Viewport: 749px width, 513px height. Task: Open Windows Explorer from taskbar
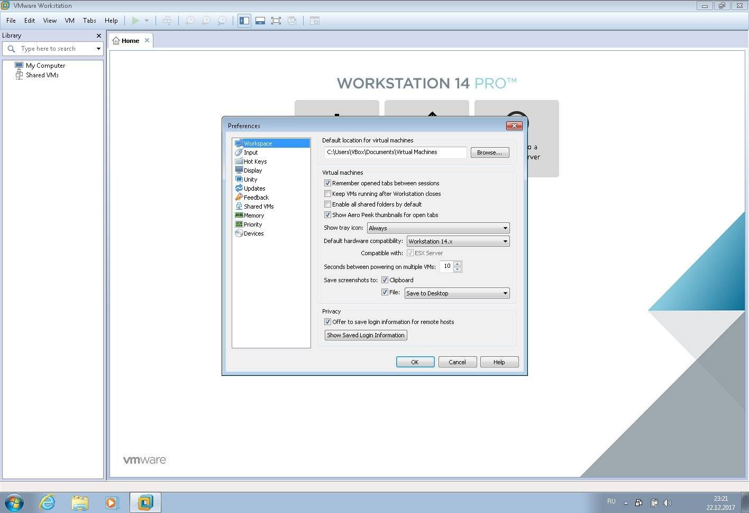[x=79, y=502]
